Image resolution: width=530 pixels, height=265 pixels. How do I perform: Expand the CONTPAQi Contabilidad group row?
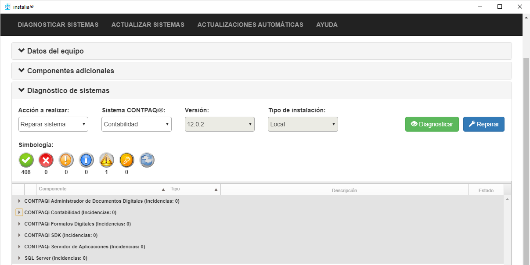[x=19, y=212]
